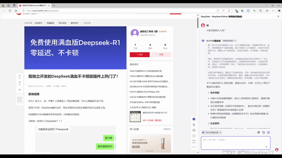Go to 电脑数码 breadcrumb

(50, 23)
